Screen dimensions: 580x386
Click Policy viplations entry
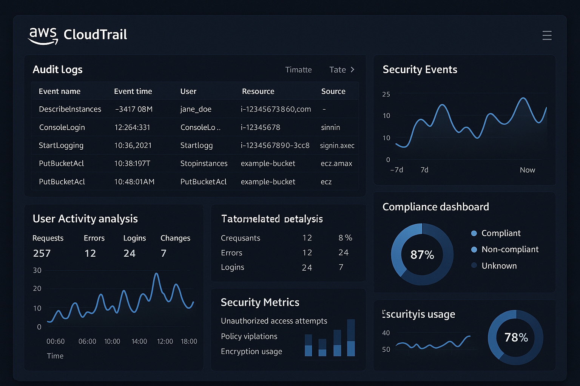pyautogui.click(x=249, y=336)
